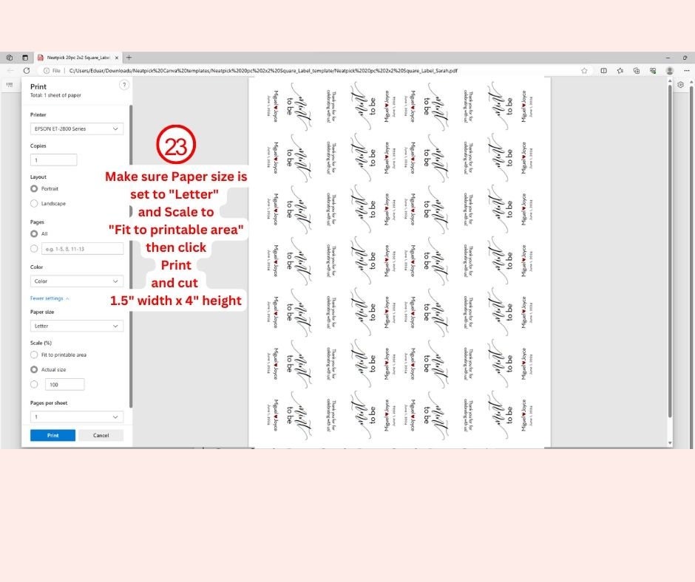This screenshot has width=695, height=582.
Task: Click the Copies number field
Action: tap(54, 160)
